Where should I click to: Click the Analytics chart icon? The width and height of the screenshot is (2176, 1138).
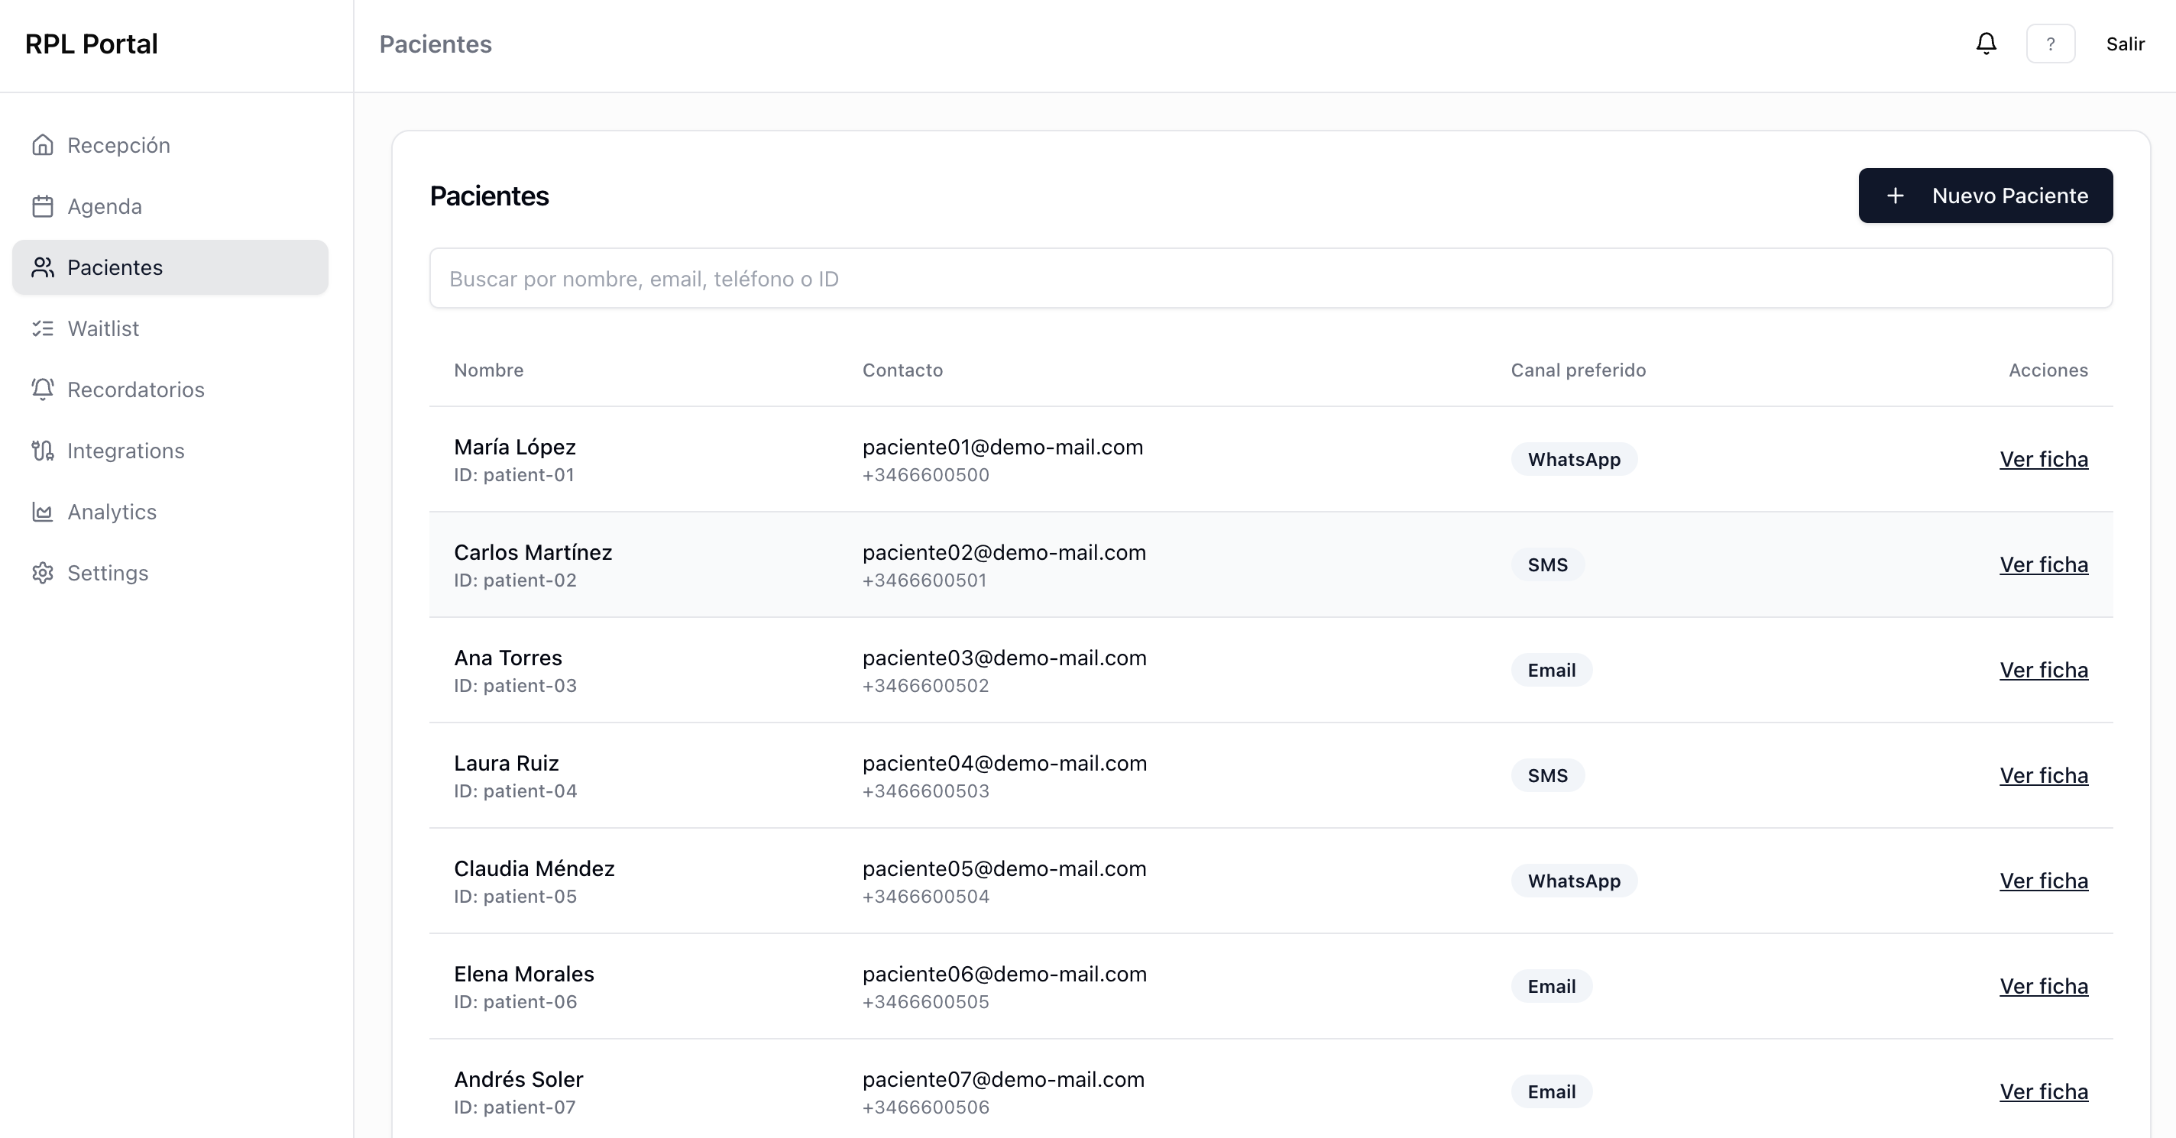[x=42, y=512]
